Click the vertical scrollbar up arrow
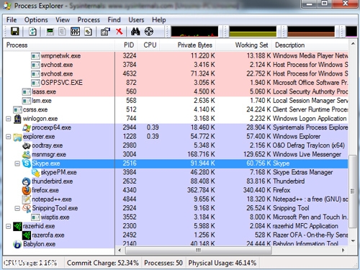360x270 pixels. [x=353, y=44]
